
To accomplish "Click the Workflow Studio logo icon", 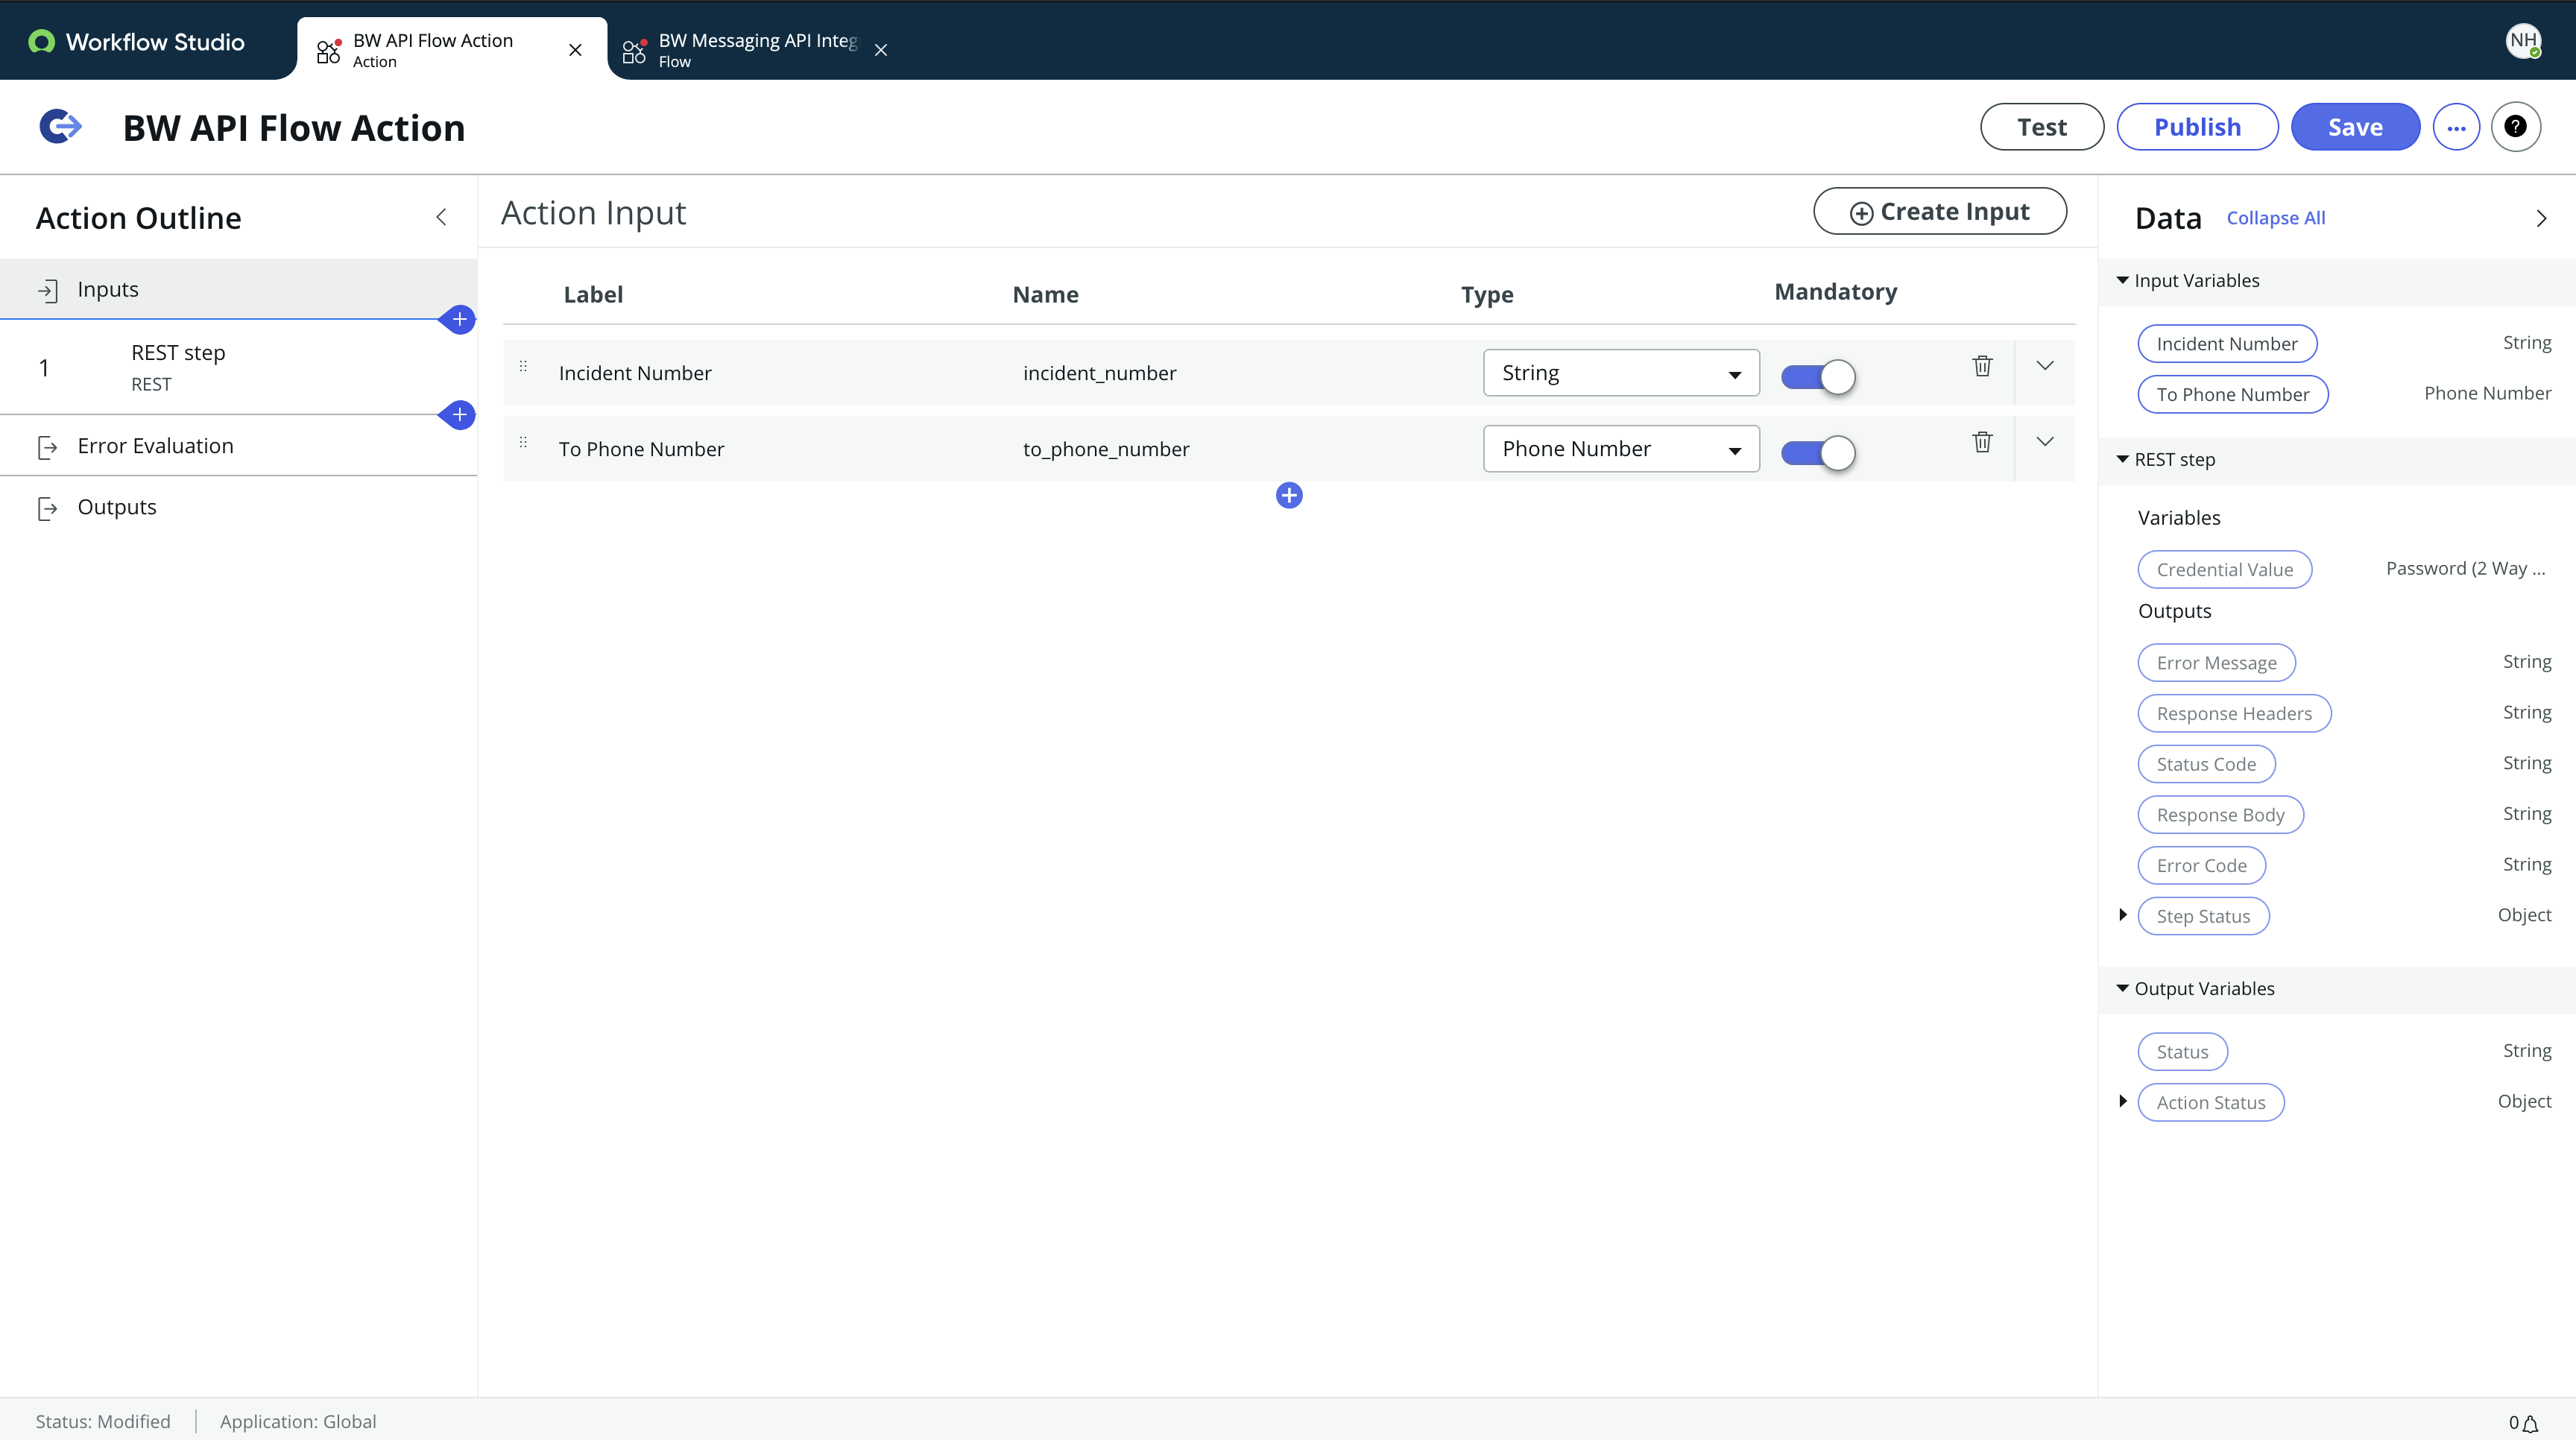I will coord(41,41).
